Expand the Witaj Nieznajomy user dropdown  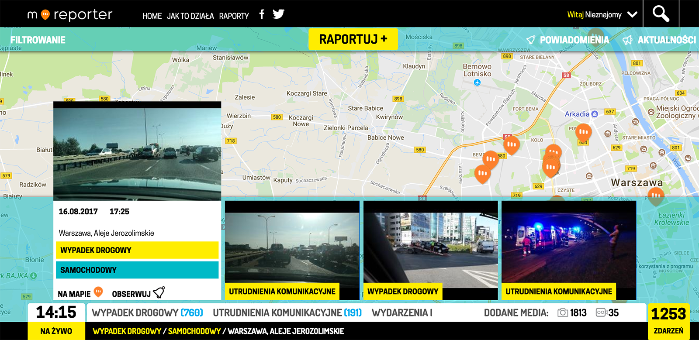[x=632, y=15]
